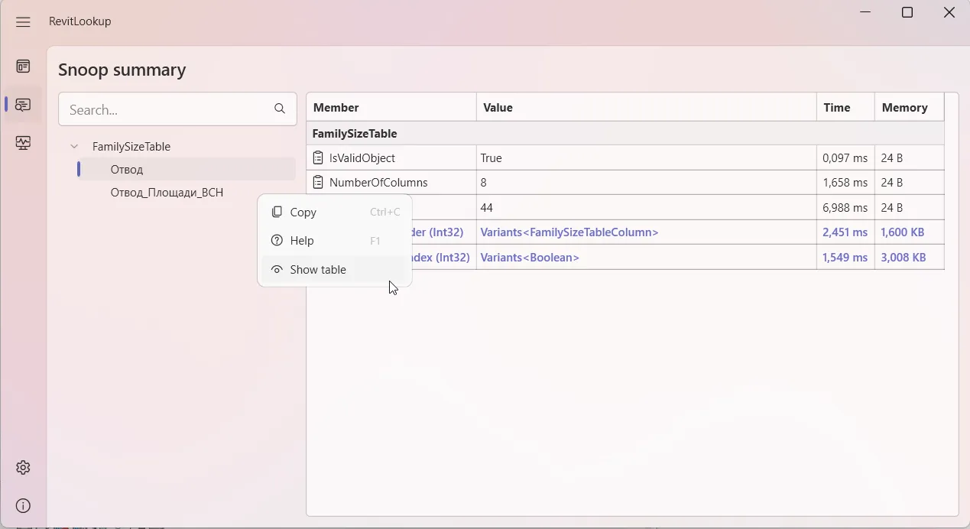The width and height of the screenshot is (970, 529).
Task: Open the About info icon
Action: click(x=23, y=505)
